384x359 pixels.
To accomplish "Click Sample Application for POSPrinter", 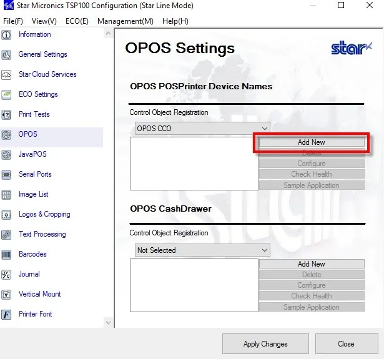I will (x=312, y=185).
